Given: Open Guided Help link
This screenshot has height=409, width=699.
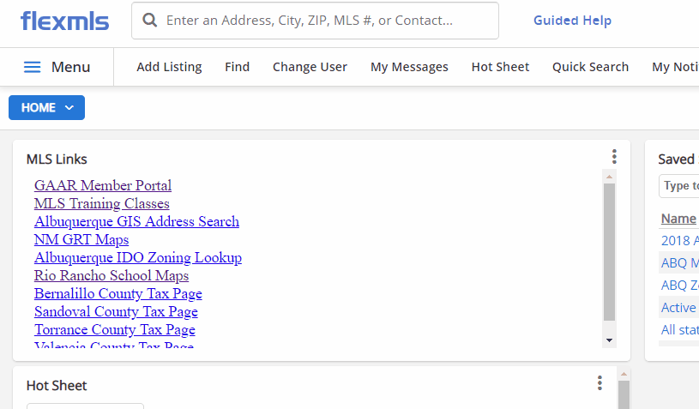Looking at the screenshot, I should click(x=572, y=21).
